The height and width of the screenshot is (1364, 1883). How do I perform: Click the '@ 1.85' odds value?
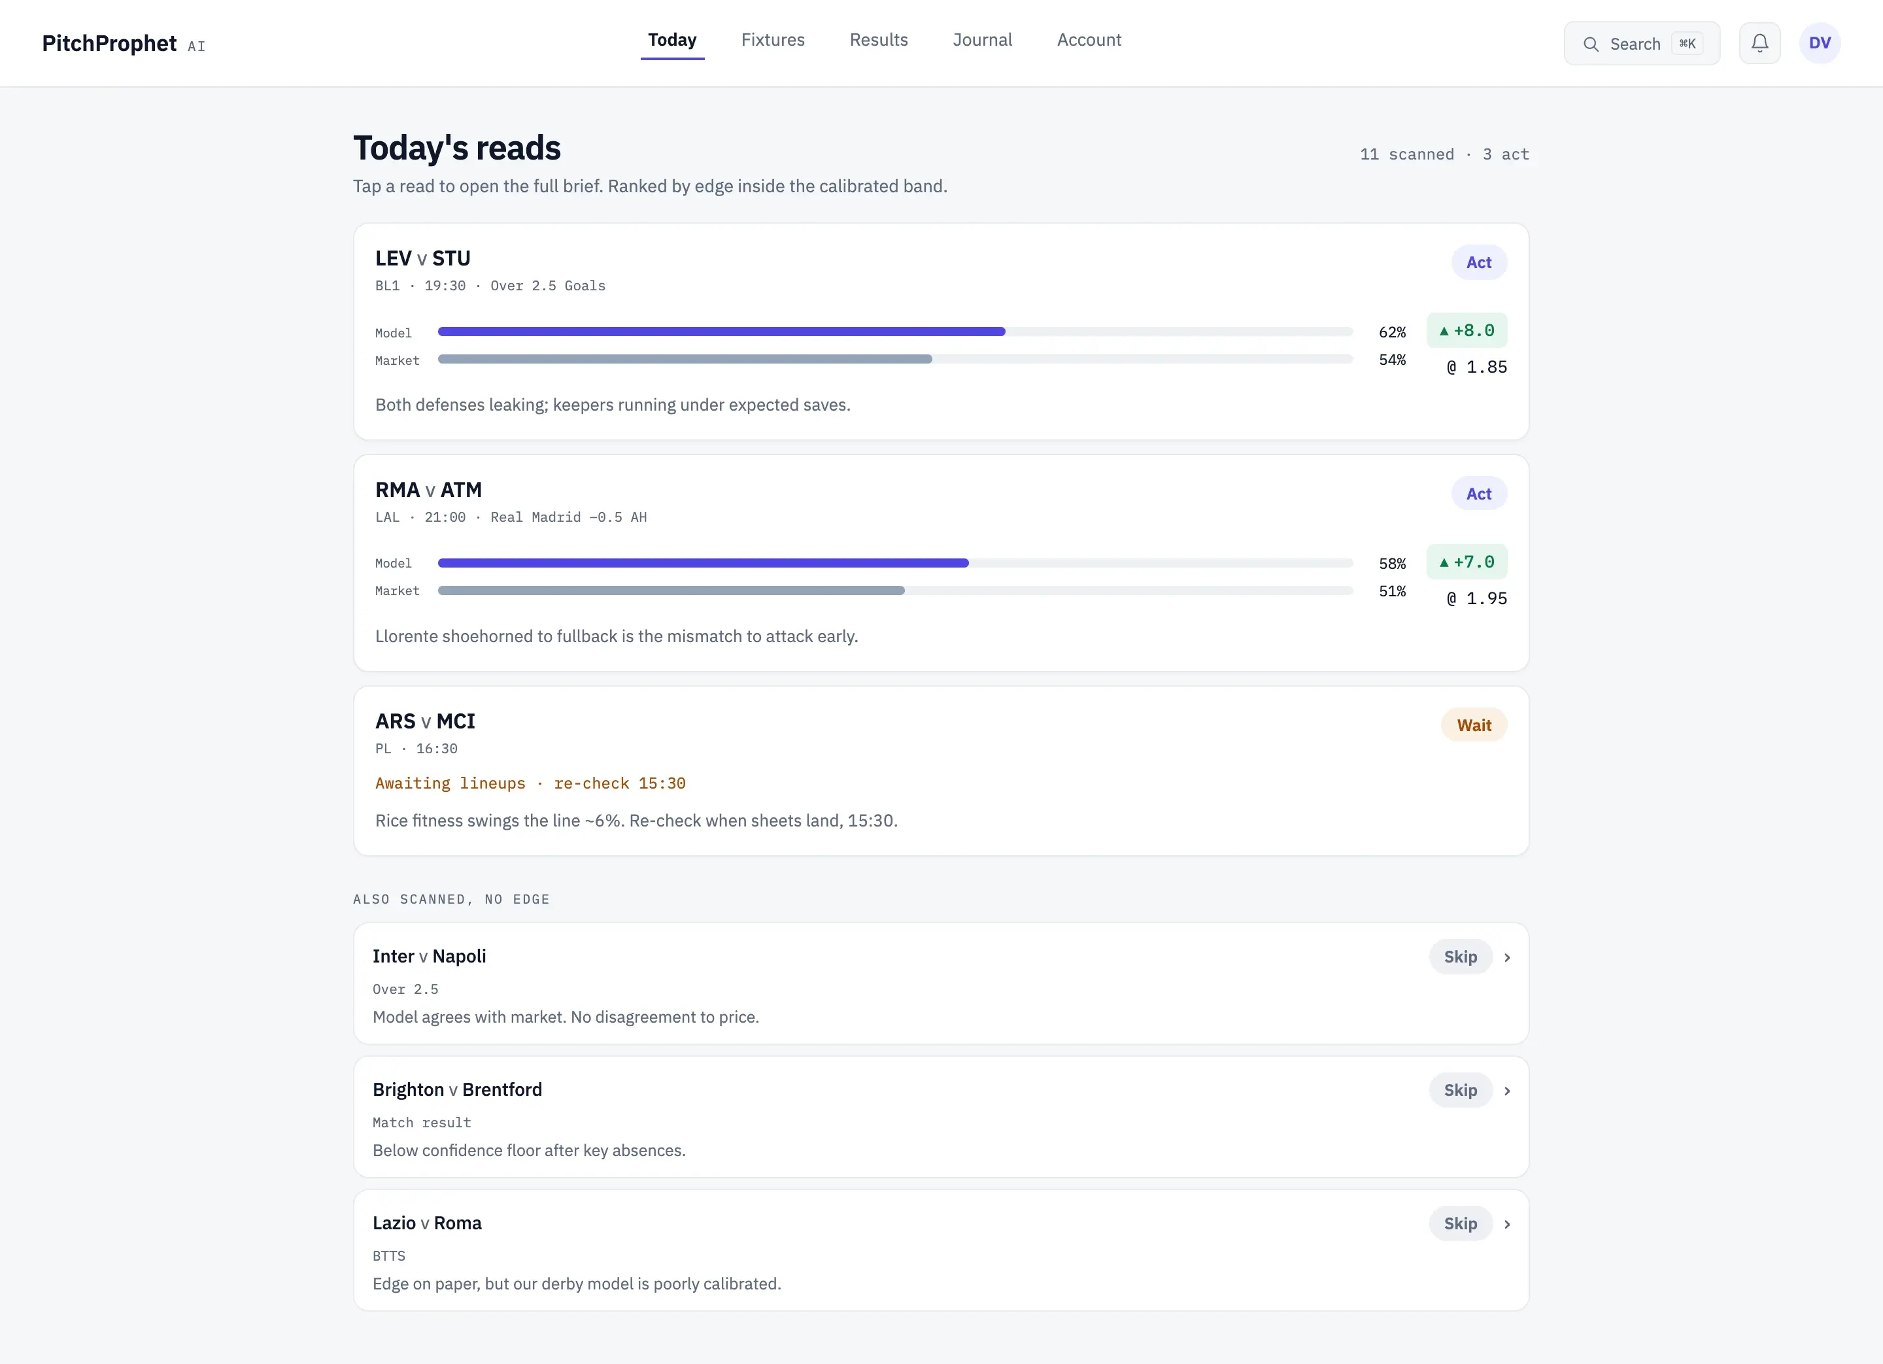[1476, 367]
